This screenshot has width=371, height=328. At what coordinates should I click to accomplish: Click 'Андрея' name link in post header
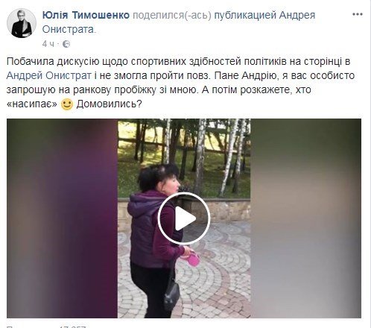tap(297, 16)
